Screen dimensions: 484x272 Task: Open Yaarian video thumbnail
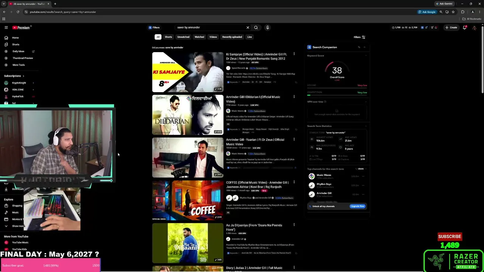pyautogui.click(x=188, y=158)
